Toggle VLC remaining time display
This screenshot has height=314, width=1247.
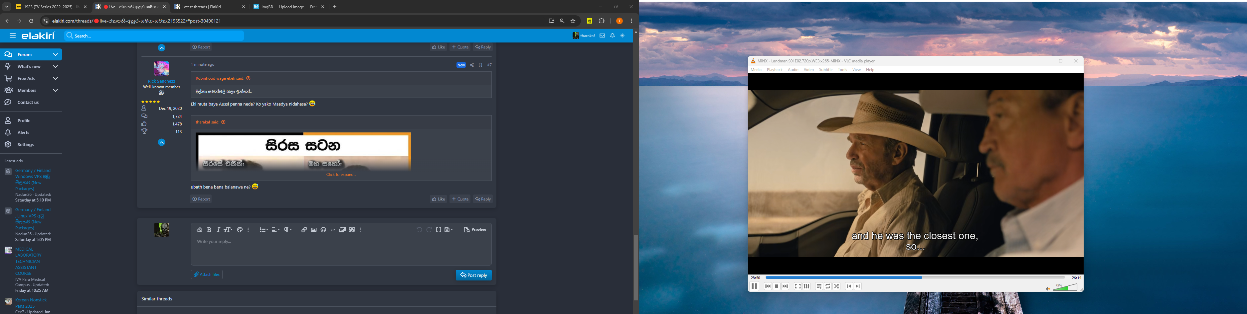pos(1076,278)
